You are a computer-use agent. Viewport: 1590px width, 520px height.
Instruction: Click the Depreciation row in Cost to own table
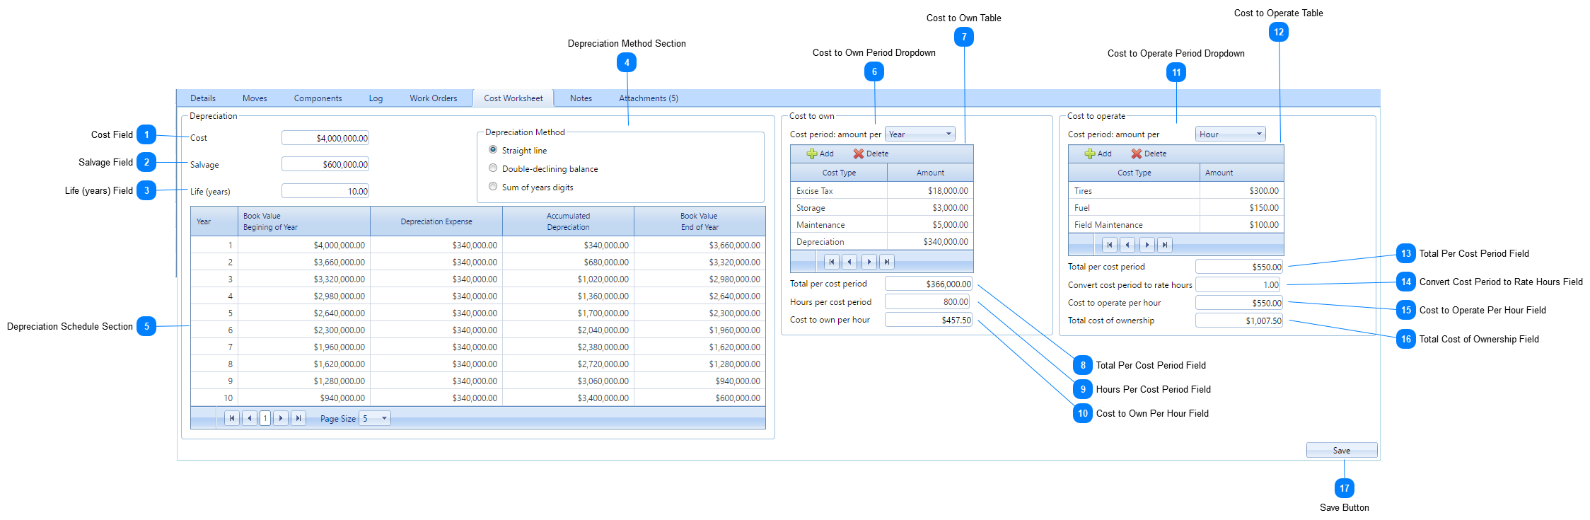click(x=881, y=242)
